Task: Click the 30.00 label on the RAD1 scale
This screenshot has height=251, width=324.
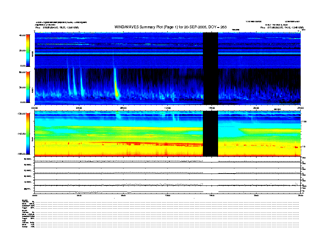Action: point(22,87)
